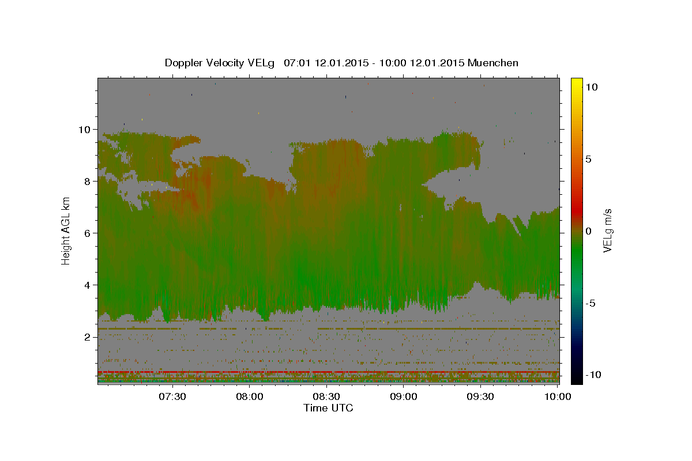Click the 'Time UTC' x-axis label
Screen dimensions: 692x461
point(328,408)
